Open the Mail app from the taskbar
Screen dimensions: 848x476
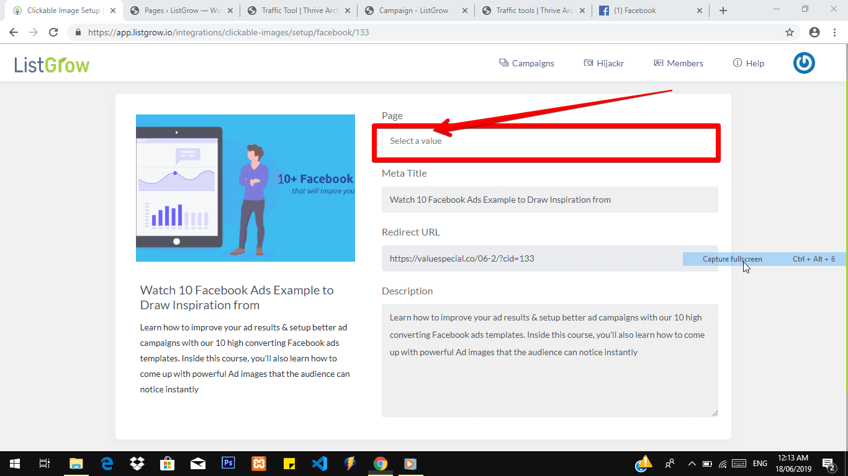tap(198, 464)
